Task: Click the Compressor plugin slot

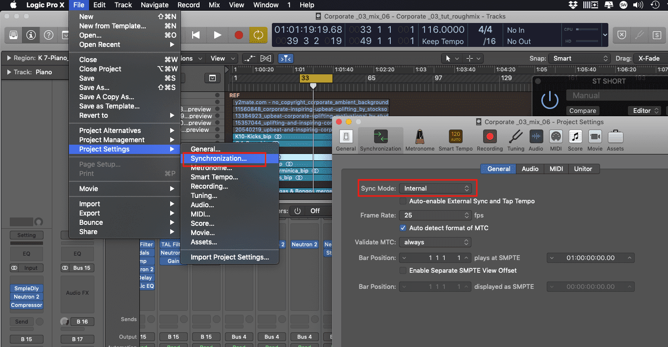Action: coord(27,305)
